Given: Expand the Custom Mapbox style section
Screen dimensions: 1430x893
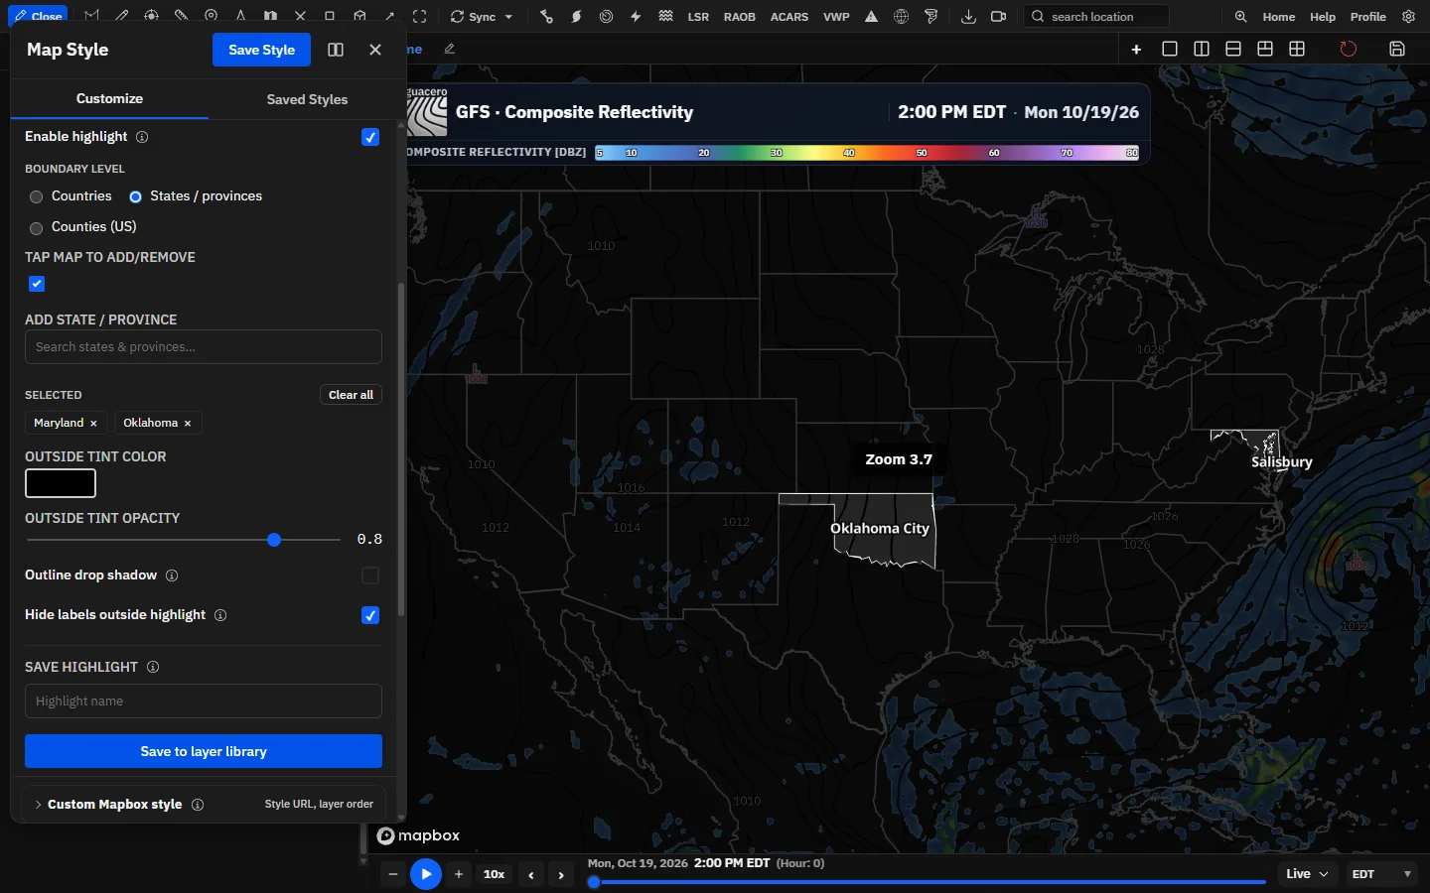Looking at the screenshot, I should tap(204, 805).
